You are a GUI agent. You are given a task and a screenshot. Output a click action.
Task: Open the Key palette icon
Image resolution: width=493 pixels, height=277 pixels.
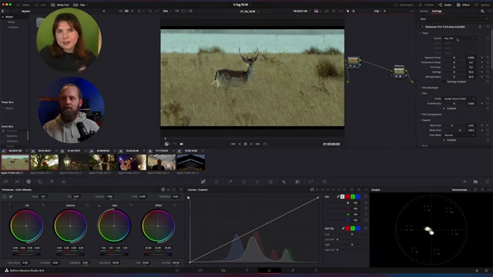[298, 182]
